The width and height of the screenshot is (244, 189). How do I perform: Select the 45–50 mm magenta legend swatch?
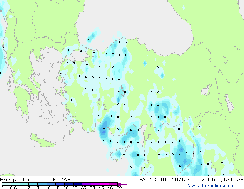tap(113, 184)
